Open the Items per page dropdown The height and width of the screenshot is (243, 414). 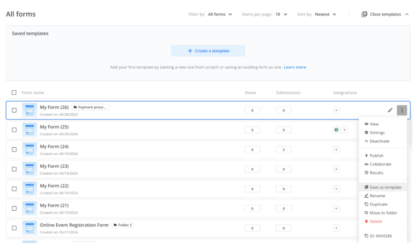point(281,14)
